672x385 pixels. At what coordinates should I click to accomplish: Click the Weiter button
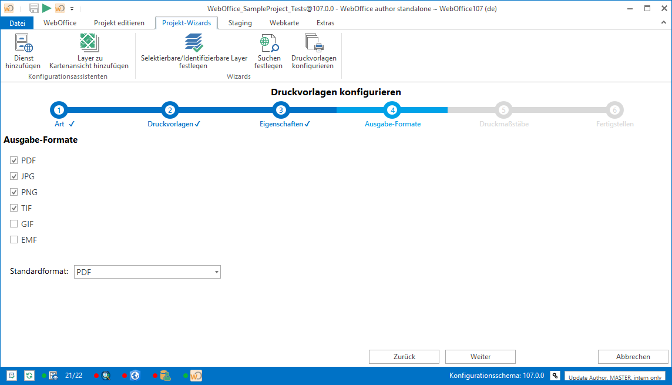click(x=480, y=356)
